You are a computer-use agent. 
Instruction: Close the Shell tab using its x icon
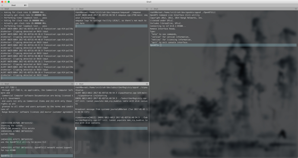2,5
